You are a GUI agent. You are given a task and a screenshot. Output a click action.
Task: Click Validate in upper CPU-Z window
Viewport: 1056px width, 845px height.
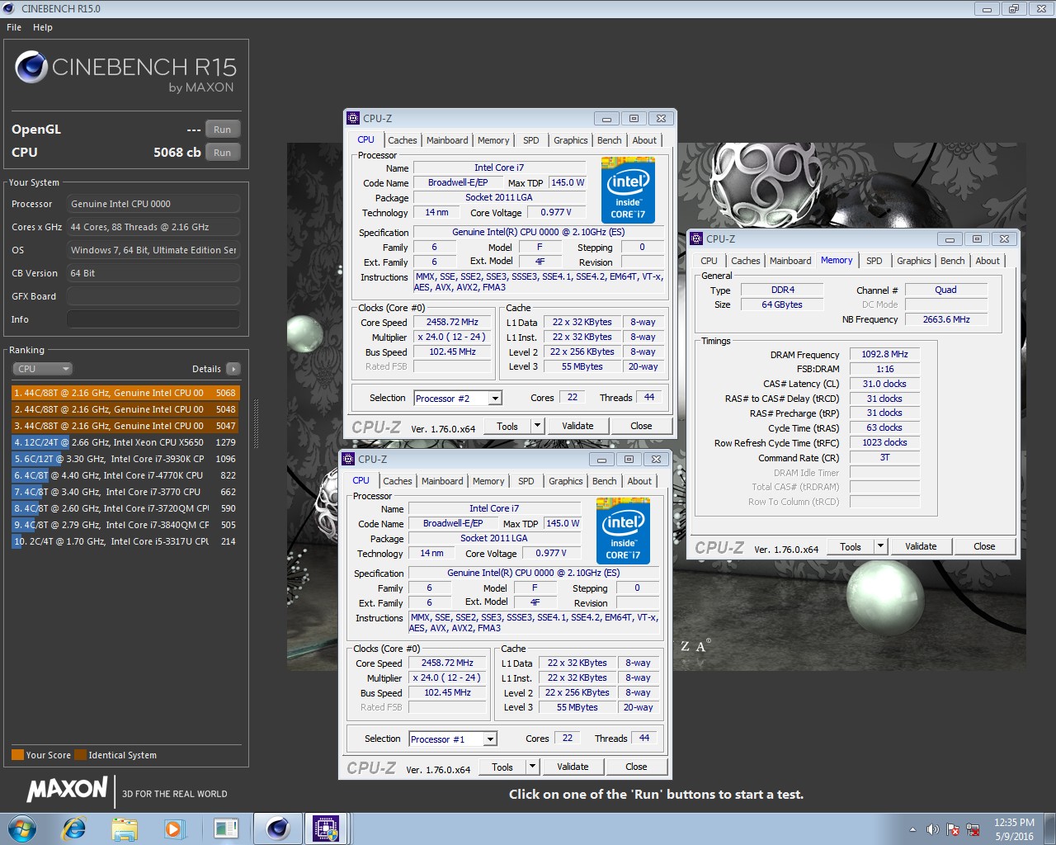click(577, 426)
